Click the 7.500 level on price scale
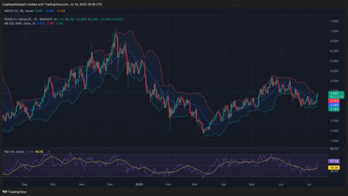Image resolution: width=348 pixels, height=196 pixels. coord(334,21)
